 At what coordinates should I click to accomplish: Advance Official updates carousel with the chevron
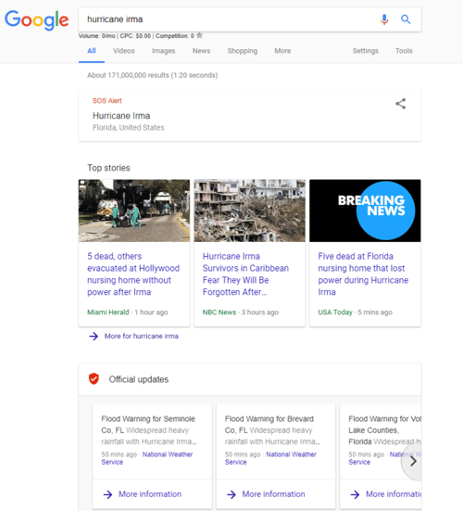(x=413, y=461)
